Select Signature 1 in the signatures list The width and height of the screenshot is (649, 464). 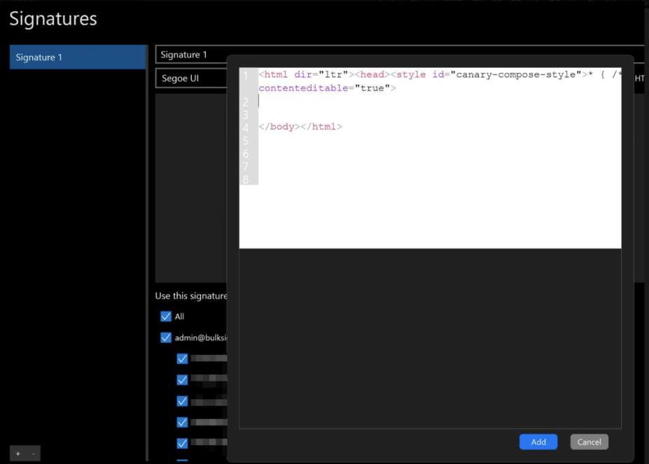point(78,57)
